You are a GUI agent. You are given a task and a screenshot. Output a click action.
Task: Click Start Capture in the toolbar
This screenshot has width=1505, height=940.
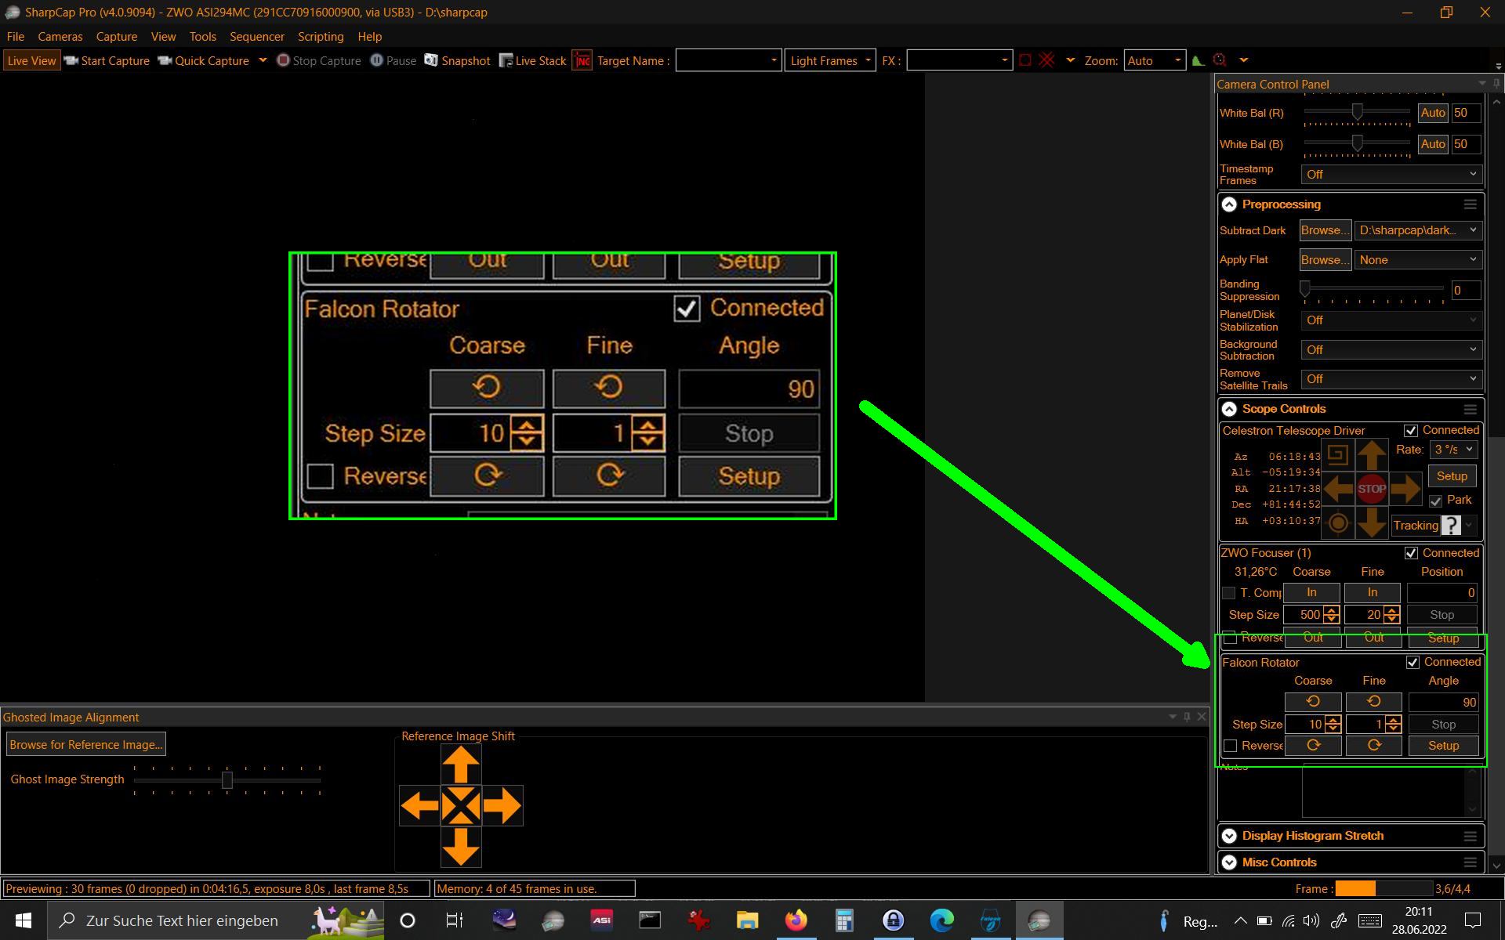107,60
